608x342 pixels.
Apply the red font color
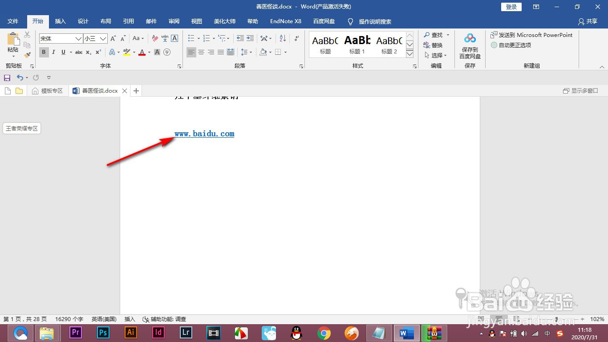point(142,52)
